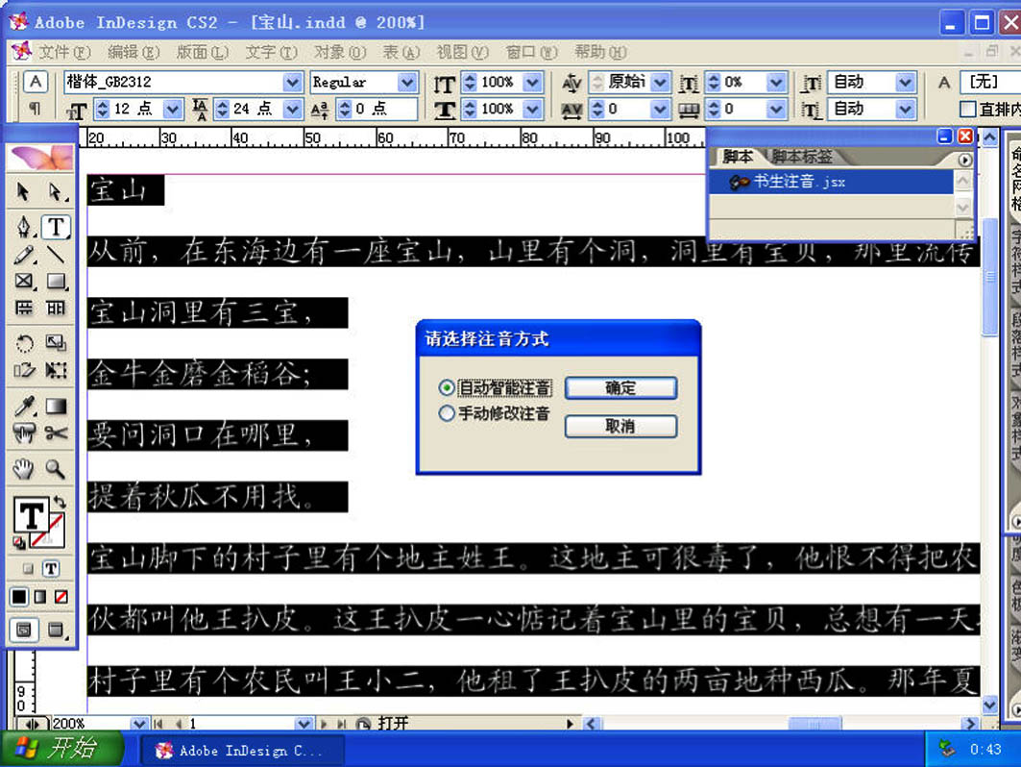Viewport: 1021px width, 767px height.
Task: Click the fill color box in toolbox
Action: point(31,516)
